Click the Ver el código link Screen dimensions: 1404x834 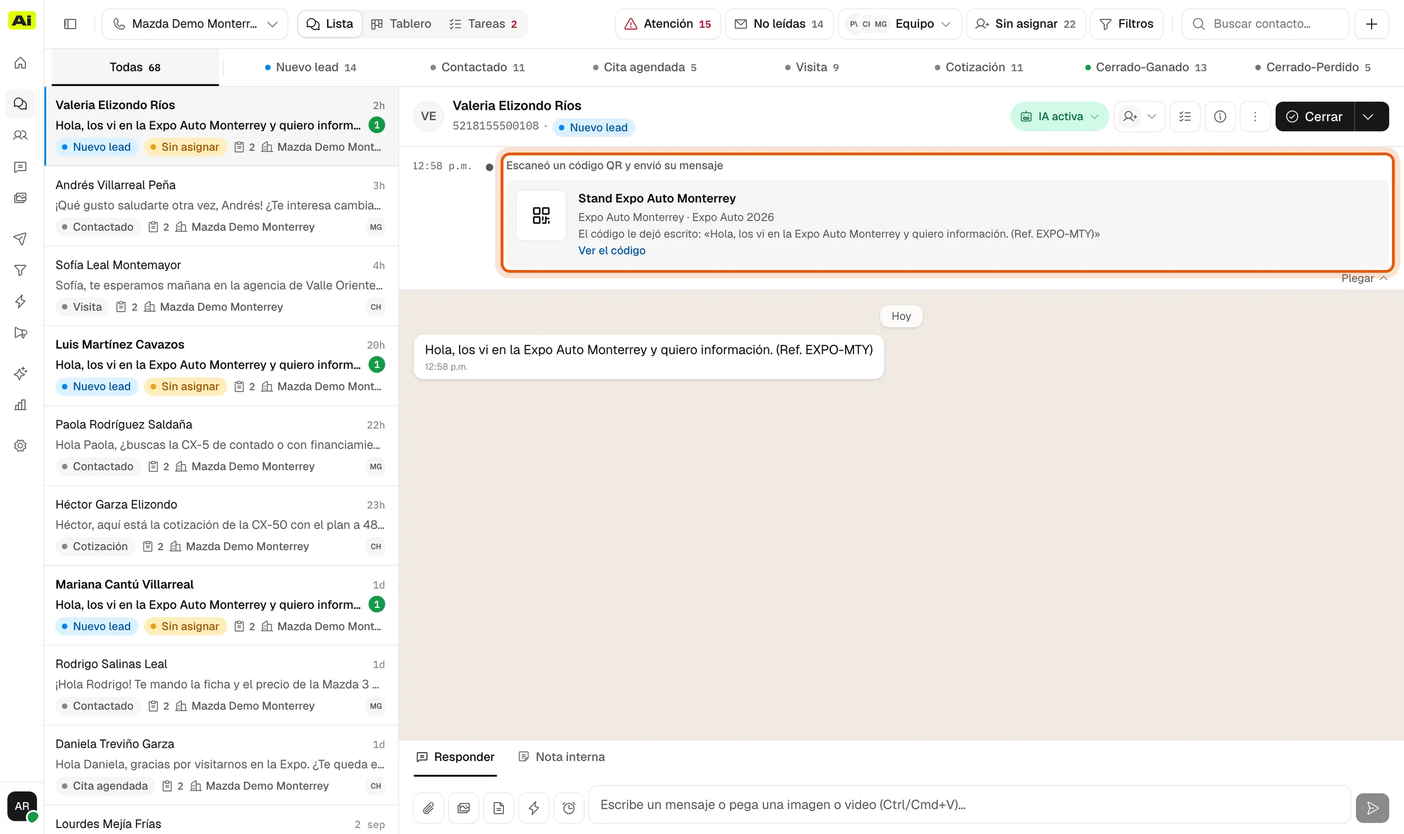click(x=612, y=251)
